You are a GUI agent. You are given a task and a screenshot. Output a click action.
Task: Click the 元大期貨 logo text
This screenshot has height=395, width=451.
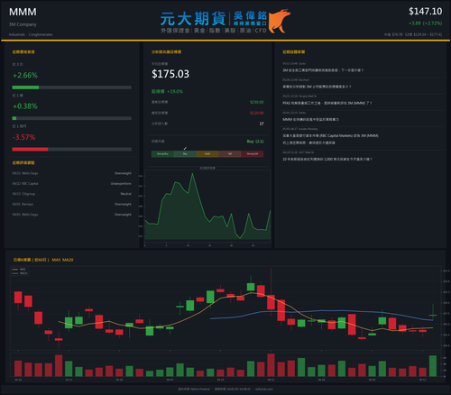coord(193,19)
